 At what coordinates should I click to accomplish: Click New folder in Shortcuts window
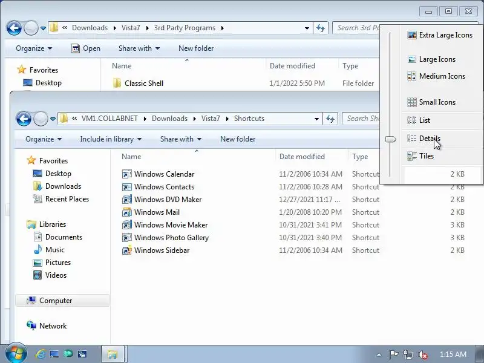(238, 139)
